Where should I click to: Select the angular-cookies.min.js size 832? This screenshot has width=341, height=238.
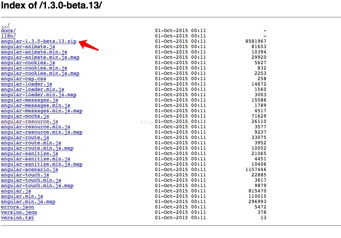262,68
